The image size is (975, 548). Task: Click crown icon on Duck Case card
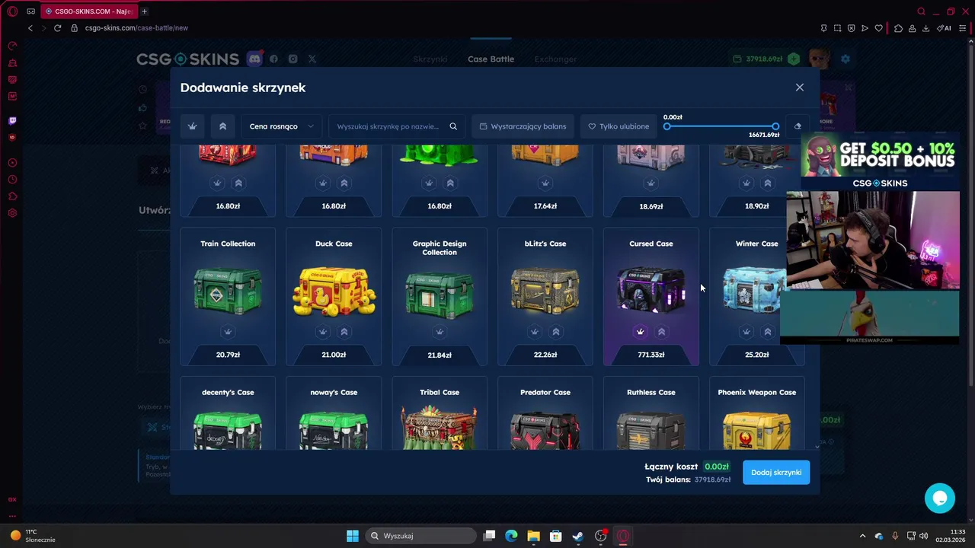pyautogui.click(x=323, y=332)
